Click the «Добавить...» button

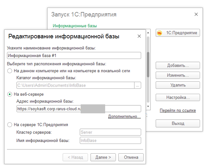[x=178, y=66]
